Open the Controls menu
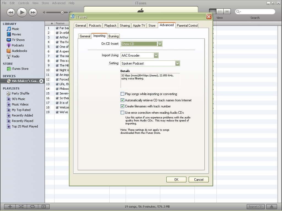This screenshot has height=211, width=282. (x=24, y=3)
